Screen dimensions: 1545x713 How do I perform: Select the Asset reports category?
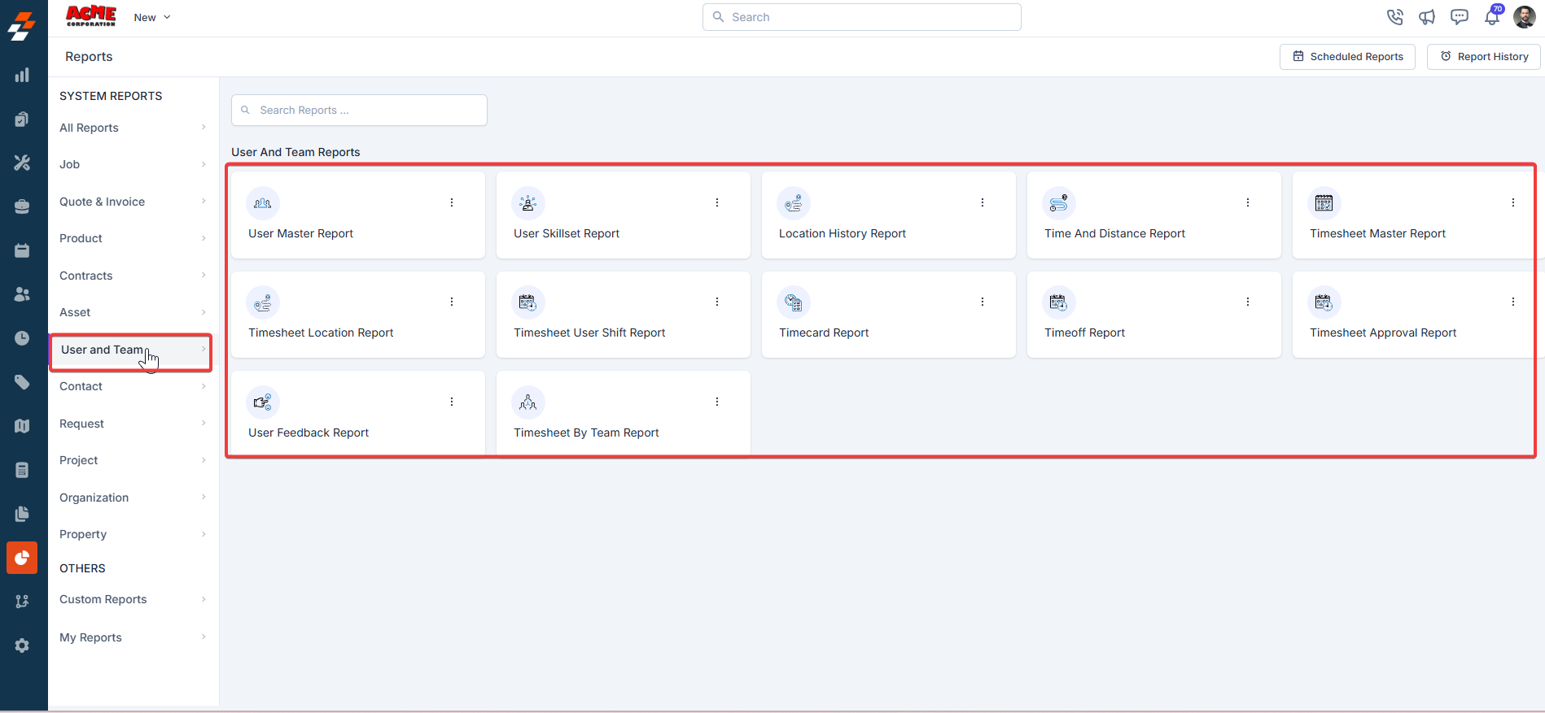[x=133, y=312]
